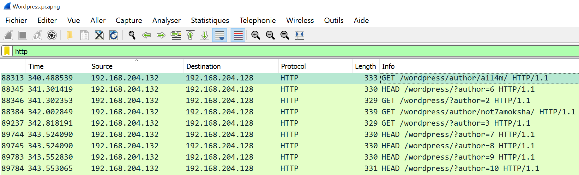Select packet 89745 row
This screenshot has height=175, width=579.
[289, 146]
